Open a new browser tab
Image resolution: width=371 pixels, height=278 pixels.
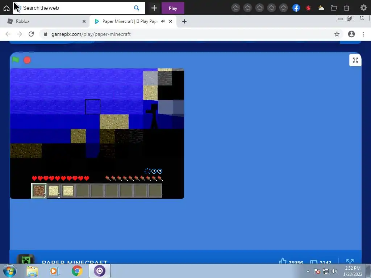click(184, 21)
